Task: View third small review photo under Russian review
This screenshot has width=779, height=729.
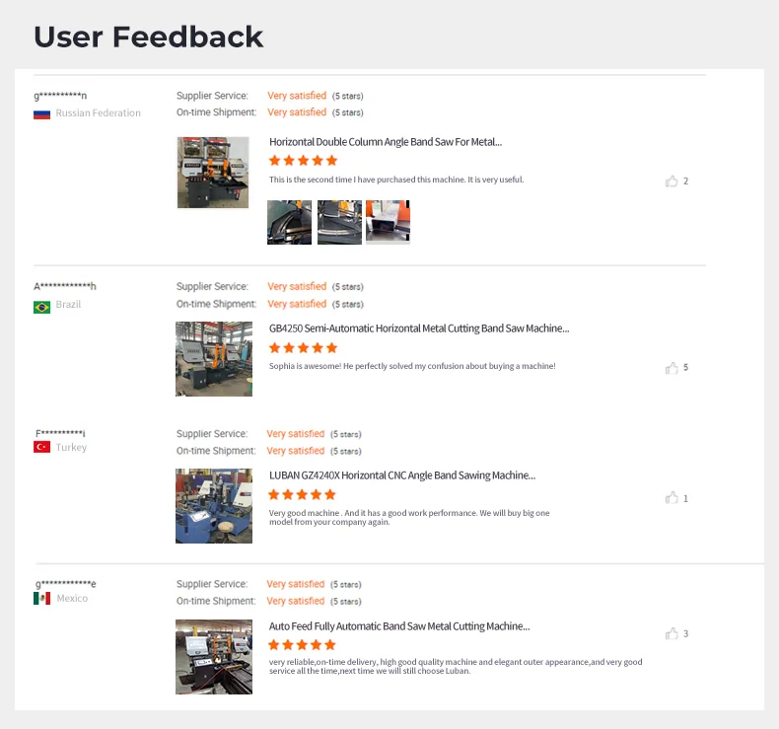Action: pos(388,222)
